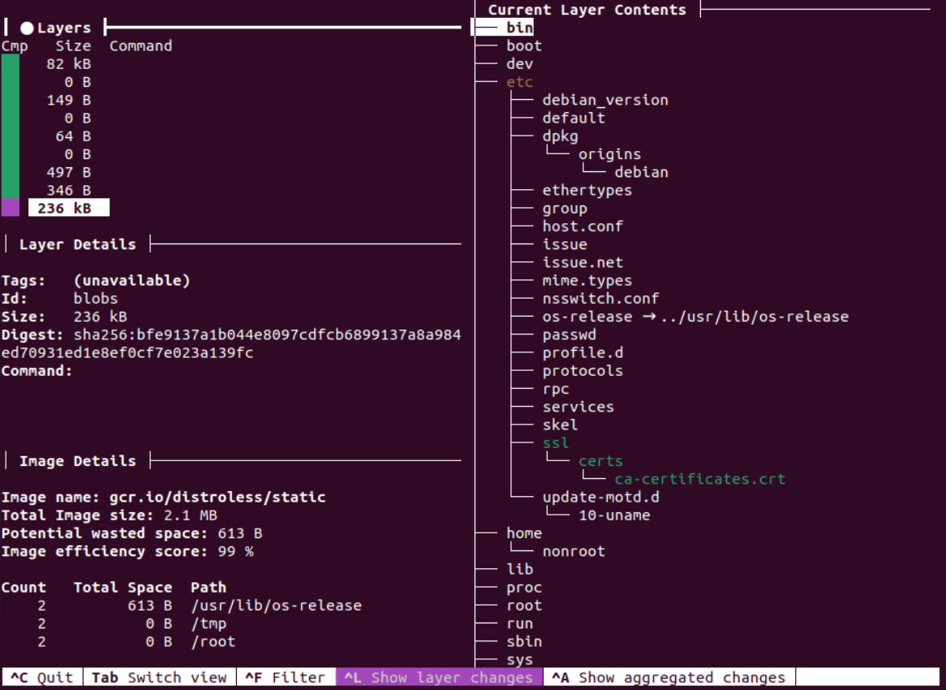Click the Layers panel active dot indicator
This screenshot has height=690, width=946.
(x=27, y=28)
